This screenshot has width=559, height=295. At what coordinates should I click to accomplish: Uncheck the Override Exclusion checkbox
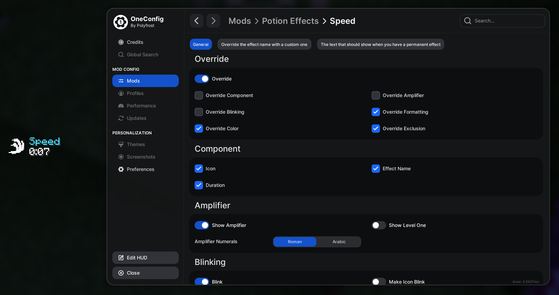pos(376,129)
